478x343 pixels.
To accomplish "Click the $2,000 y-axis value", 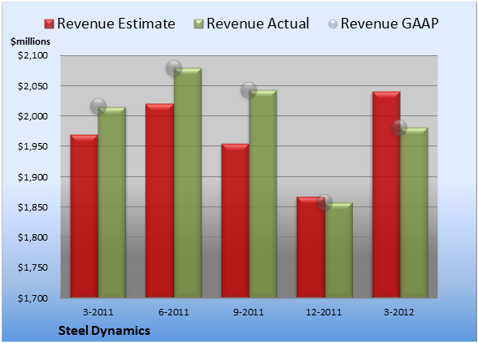I will pos(33,116).
